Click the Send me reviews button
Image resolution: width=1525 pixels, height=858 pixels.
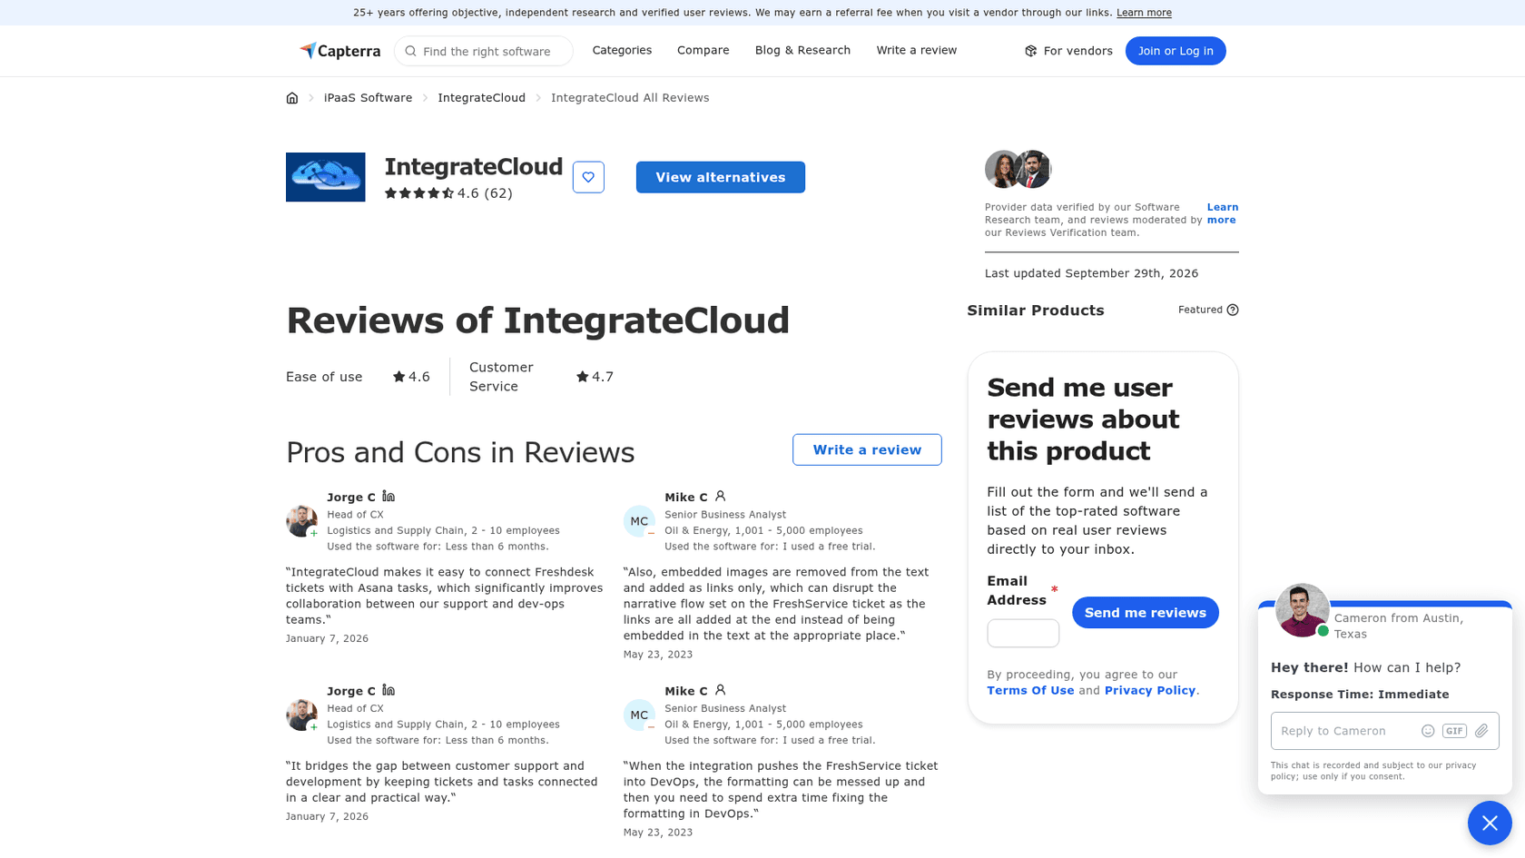(x=1145, y=613)
